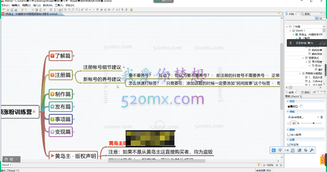The width and height of the screenshot is (327, 172).
Task: Switch to the 图标 panel tab
Action: pyautogui.click(x=306, y=92)
